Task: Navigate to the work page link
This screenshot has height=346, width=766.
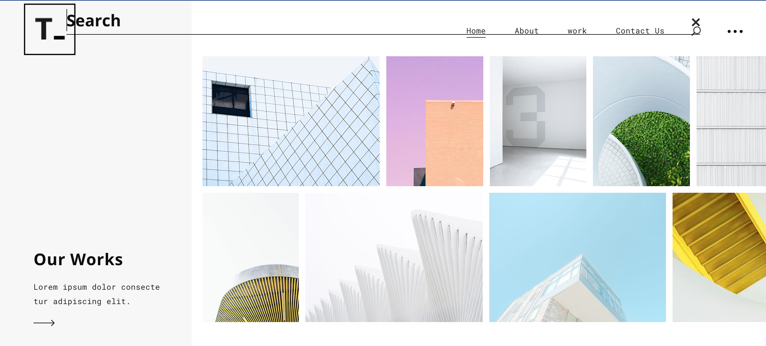Action: (x=577, y=31)
